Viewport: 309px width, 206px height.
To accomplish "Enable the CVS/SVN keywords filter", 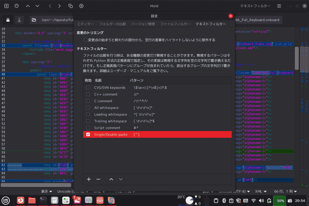I will point(88,88).
